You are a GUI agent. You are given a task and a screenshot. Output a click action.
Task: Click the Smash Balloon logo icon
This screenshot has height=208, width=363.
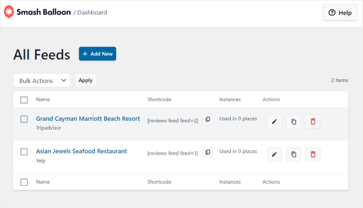[x=8, y=12]
